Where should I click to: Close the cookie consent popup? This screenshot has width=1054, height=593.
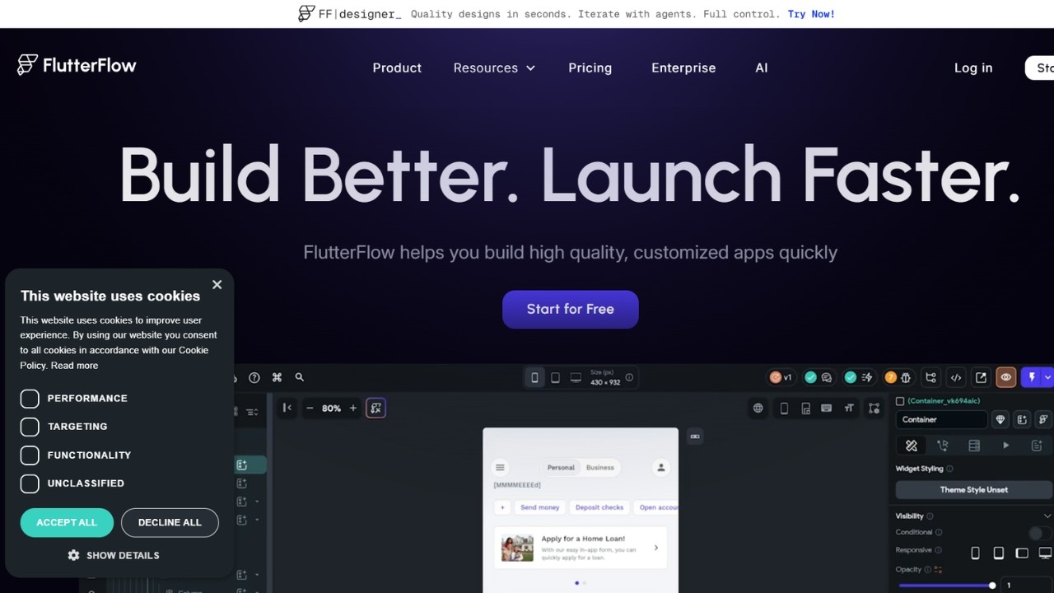[x=217, y=284]
